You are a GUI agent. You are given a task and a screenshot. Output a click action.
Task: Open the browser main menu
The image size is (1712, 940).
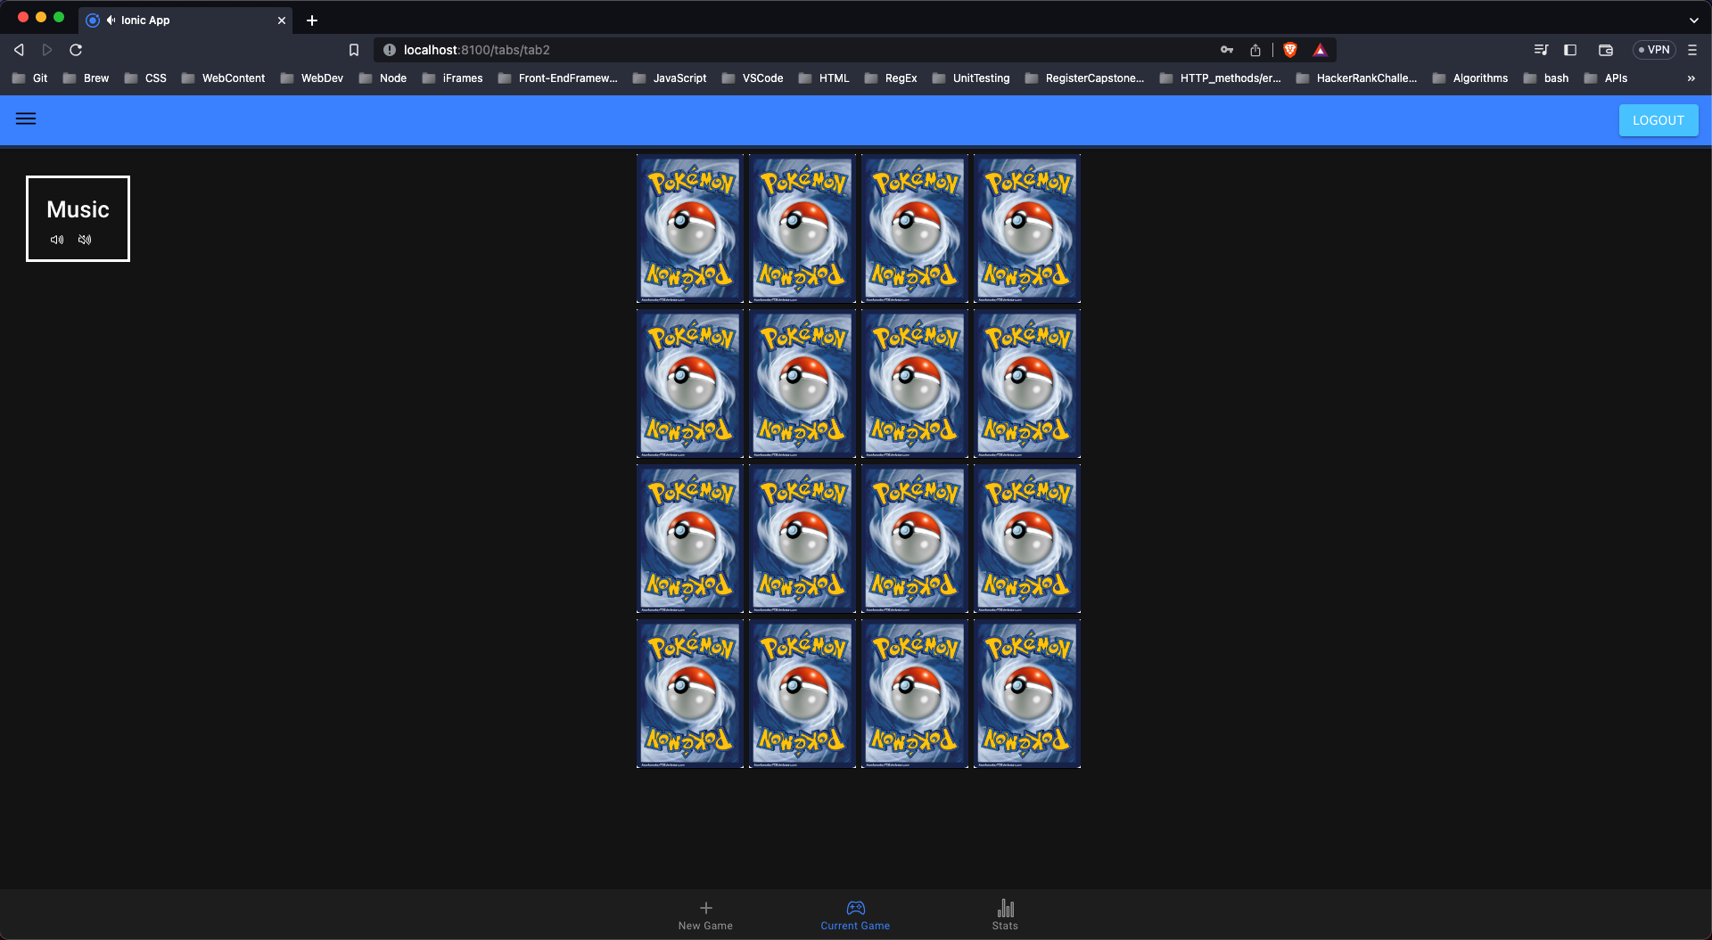(1692, 50)
